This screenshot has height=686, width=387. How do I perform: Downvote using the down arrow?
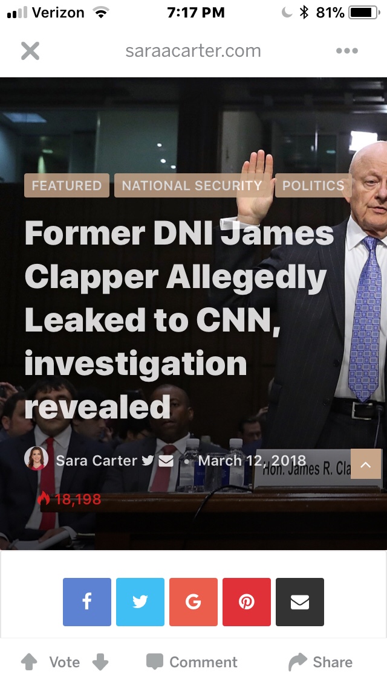[100, 662]
